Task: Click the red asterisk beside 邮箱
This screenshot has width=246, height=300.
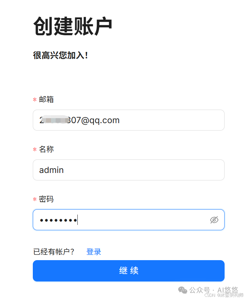Action: pyautogui.click(x=35, y=100)
